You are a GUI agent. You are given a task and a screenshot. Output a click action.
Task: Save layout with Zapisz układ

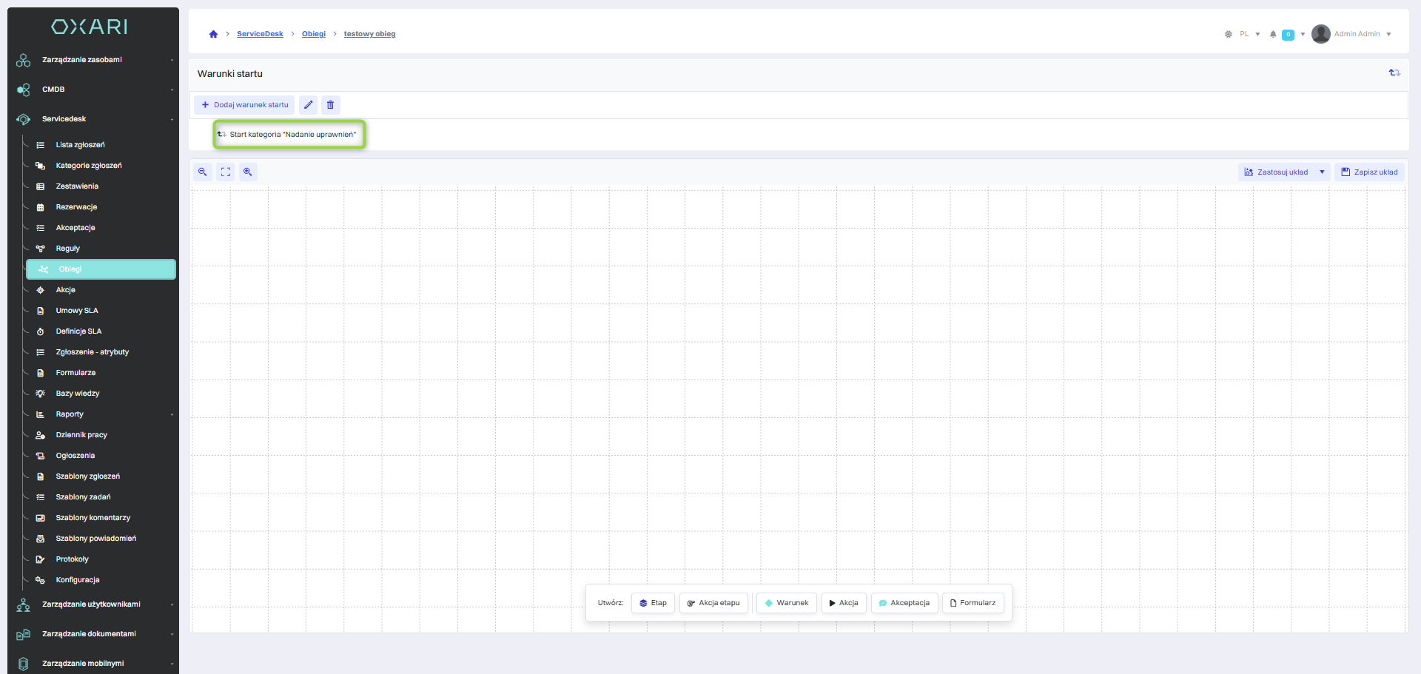1369,172
